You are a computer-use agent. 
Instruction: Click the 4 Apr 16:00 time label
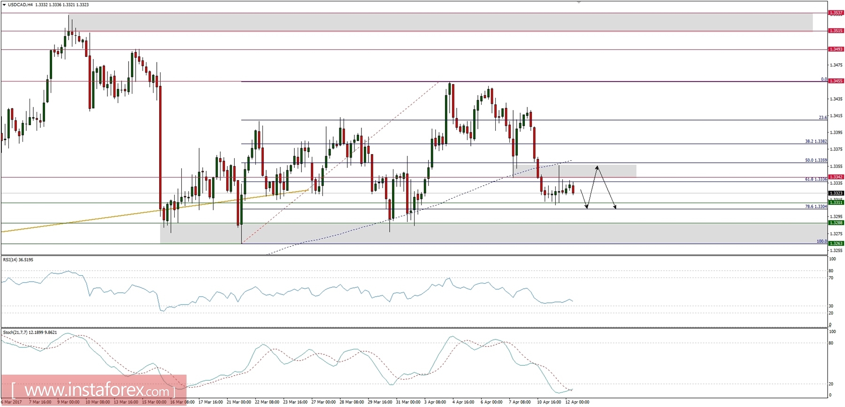(x=463, y=402)
